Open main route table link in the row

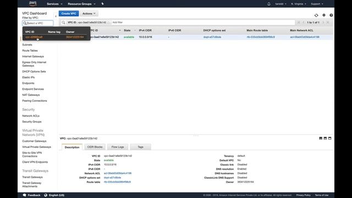[261, 37]
